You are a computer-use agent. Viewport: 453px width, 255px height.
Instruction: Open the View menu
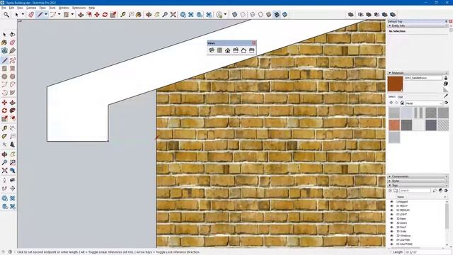tap(21, 8)
